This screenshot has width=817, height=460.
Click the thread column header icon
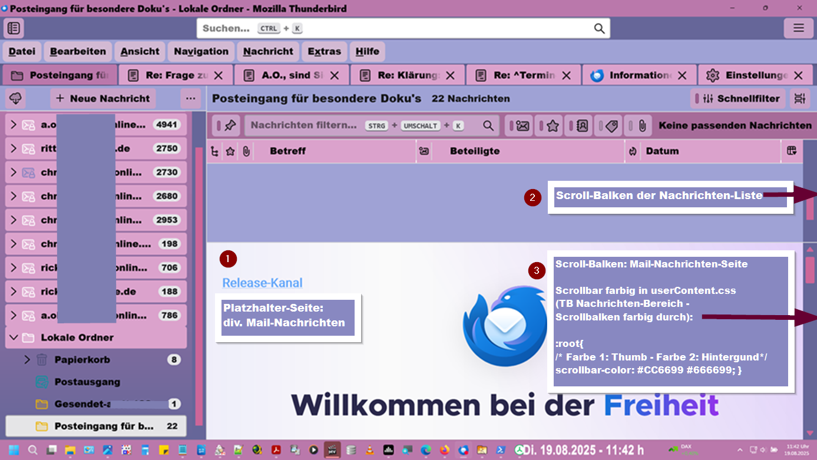tap(214, 151)
